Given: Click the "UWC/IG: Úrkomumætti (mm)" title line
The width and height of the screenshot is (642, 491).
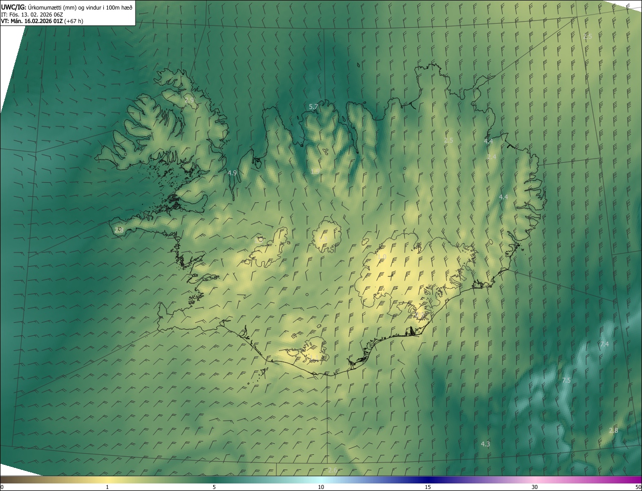Looking at the screenshot, I should [67, 7].
